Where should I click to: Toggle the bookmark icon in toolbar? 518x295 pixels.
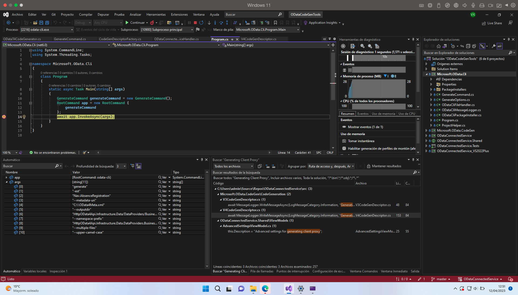point(275,23)
